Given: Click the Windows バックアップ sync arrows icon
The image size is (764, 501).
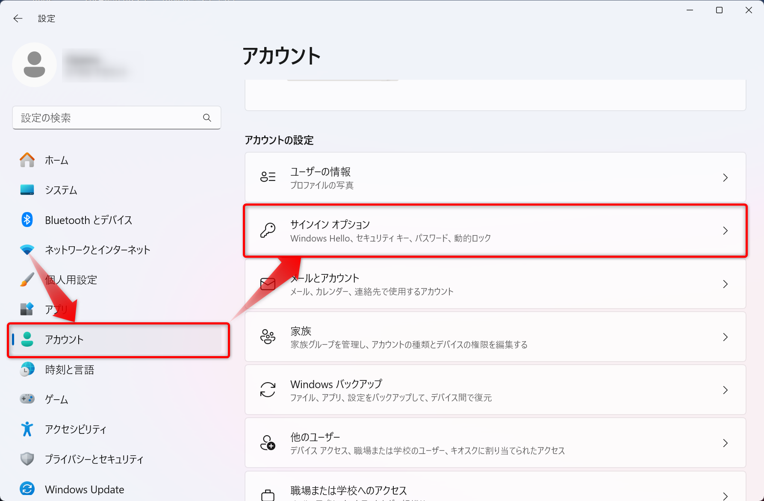Looking at the screenshot, I should coord(268,390).
